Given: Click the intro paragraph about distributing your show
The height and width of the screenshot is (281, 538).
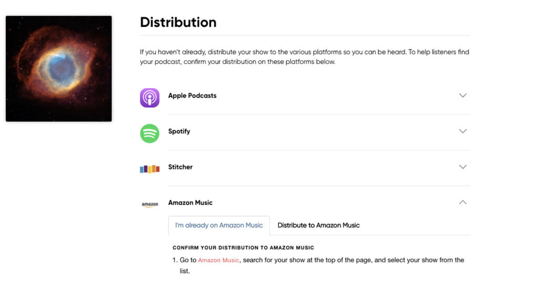Looking at the screenshot, I should (x=304, y=57).
